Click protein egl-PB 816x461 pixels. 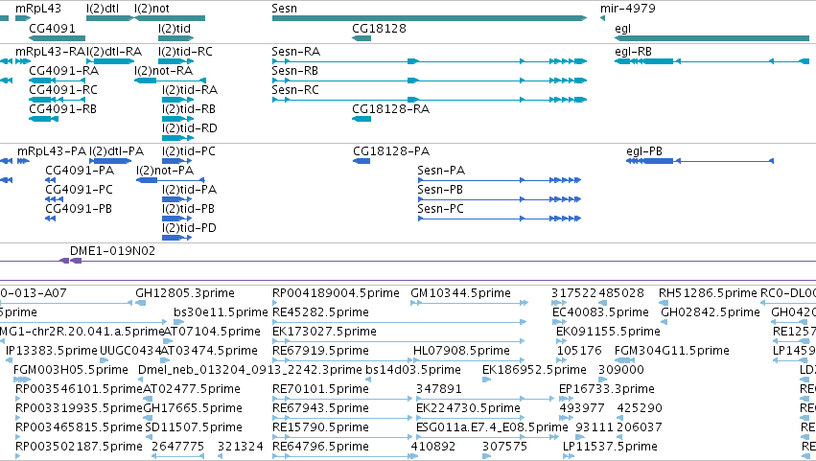(x=644, y=151)
